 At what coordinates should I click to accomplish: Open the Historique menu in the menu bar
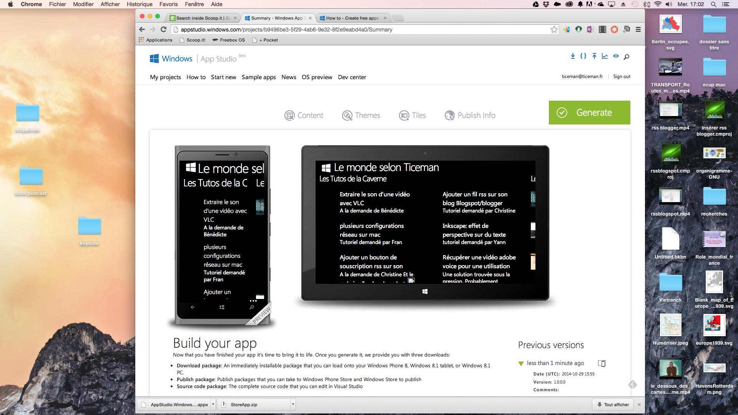(140, 4)
